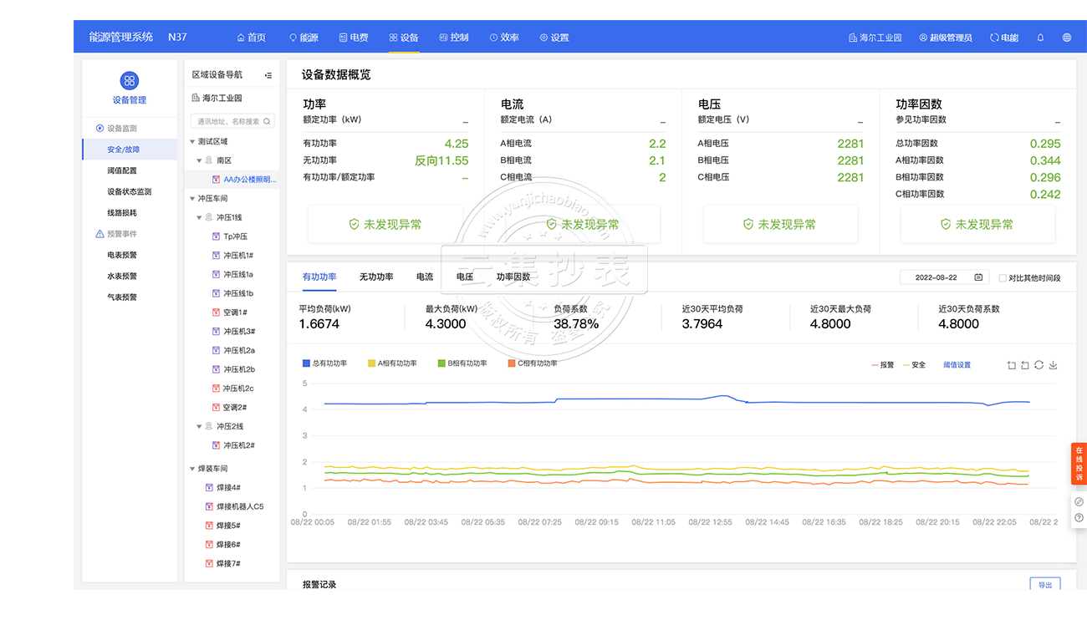Open the 阈值设置 link
This screenshot has height=635, width=1087.
point(957,365)
